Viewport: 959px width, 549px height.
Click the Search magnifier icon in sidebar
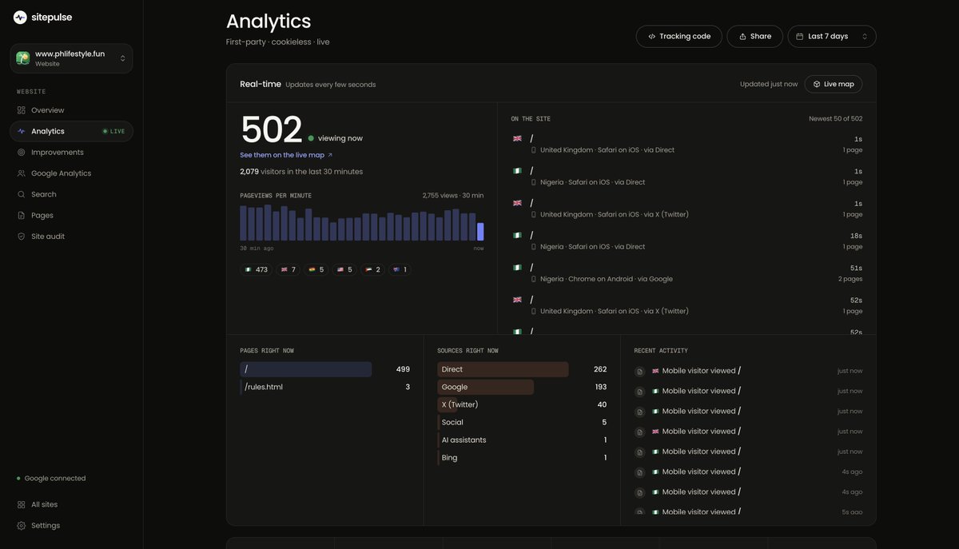coord(22,194)
